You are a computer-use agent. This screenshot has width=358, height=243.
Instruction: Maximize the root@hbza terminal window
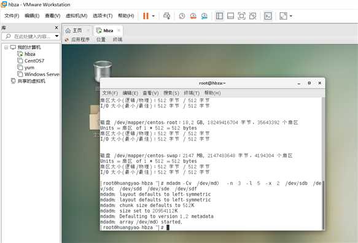tap(309, 83)
